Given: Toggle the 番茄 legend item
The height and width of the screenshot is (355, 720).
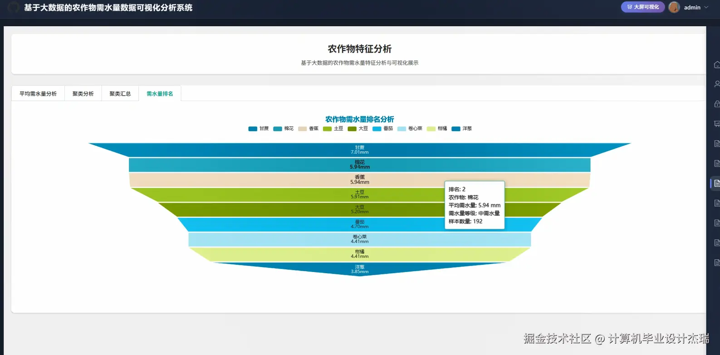Looking at the screenshot, I should pos(383,129).
